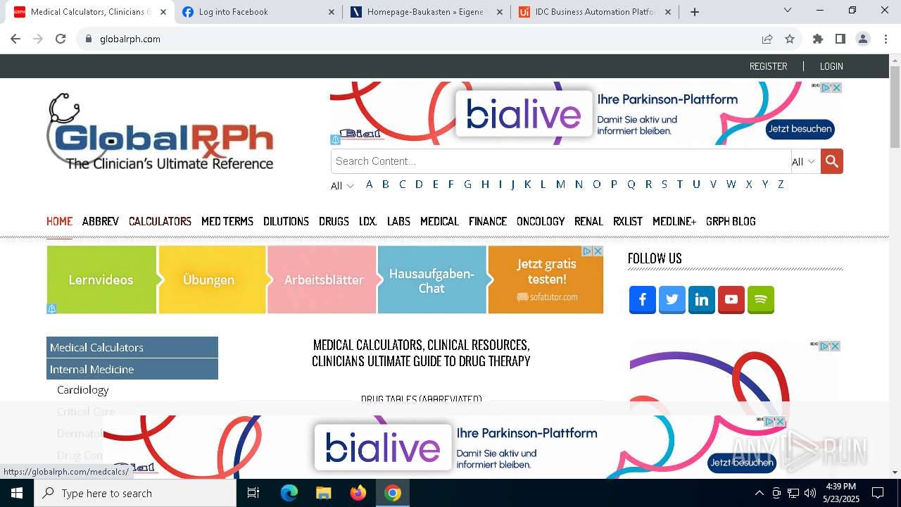Open the CALCULATORS menu item
Screen dimensions: 901x507
[x=160, y=221]
